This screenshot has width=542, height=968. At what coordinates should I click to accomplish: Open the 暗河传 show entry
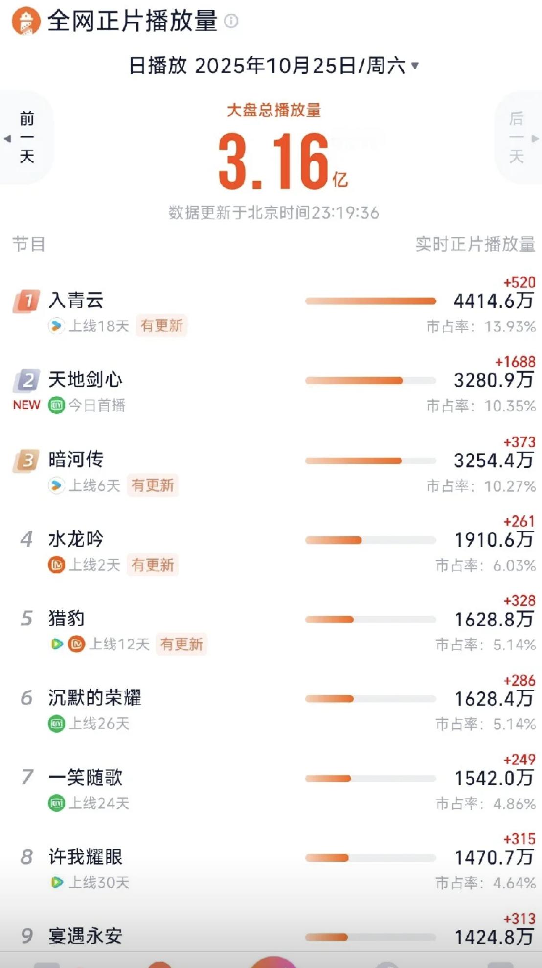76,460
